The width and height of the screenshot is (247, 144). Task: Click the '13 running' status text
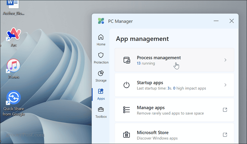click(x=146, y=63)
